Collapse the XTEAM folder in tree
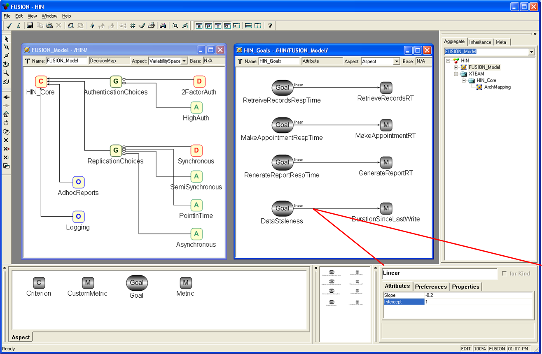 pos(456,74)
